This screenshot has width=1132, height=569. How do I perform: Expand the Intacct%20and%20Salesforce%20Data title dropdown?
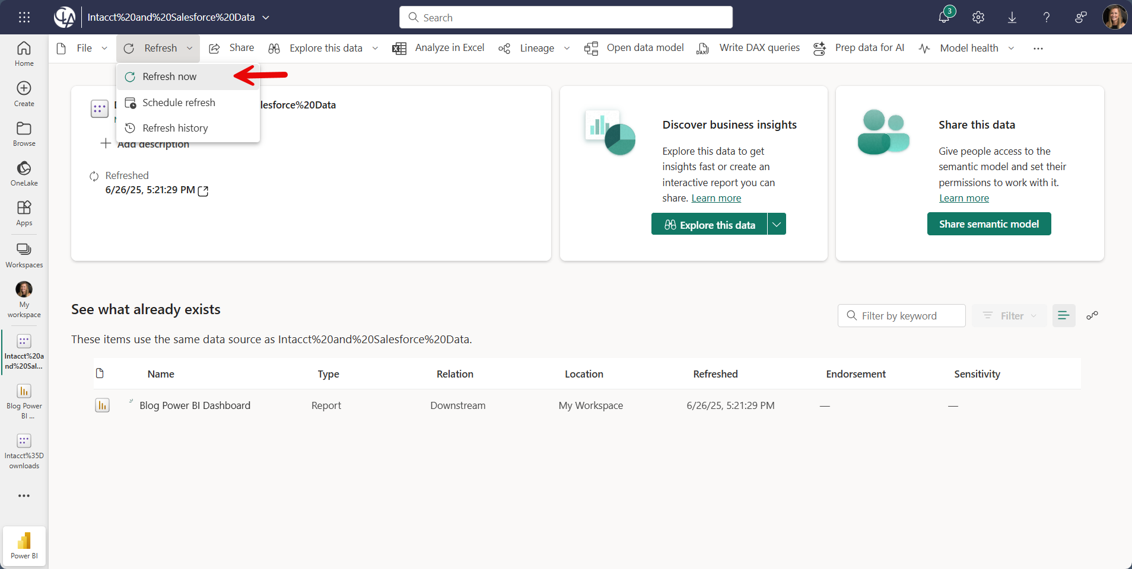coord(267,17)
